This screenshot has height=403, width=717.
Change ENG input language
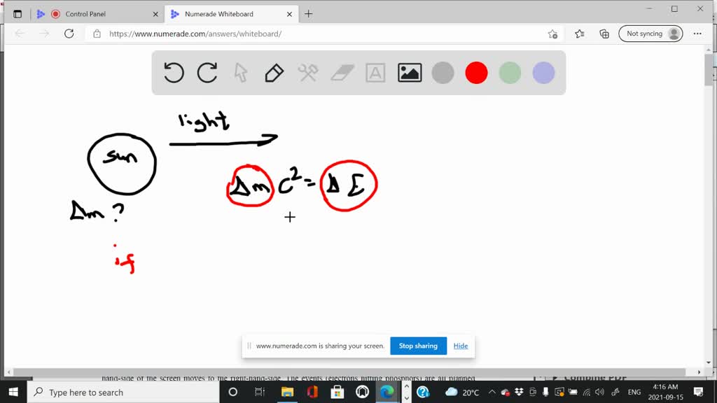(x=634, y=392)
